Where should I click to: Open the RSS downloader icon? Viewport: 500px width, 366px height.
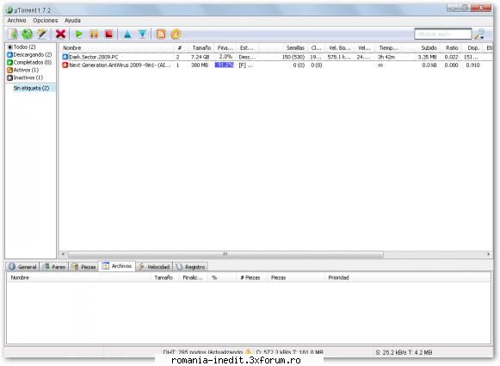coord(161,34)
